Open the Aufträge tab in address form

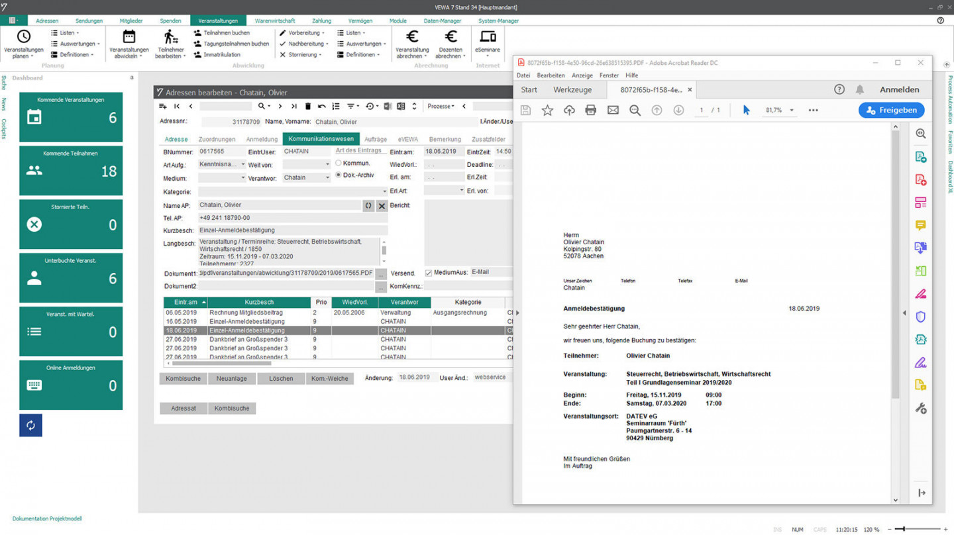point(376,139)
